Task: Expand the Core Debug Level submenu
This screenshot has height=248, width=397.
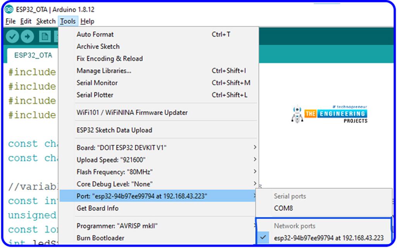Action: 126,183
